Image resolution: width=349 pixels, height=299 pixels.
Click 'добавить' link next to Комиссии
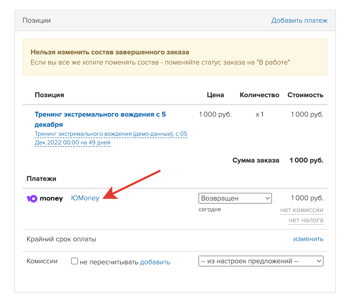(155, 262)
